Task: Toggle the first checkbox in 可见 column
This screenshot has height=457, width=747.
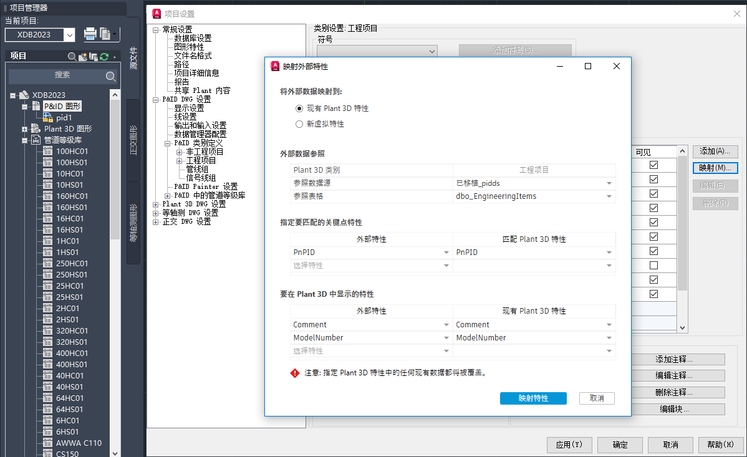Action: pyautogui.click(x=653, y=165)
